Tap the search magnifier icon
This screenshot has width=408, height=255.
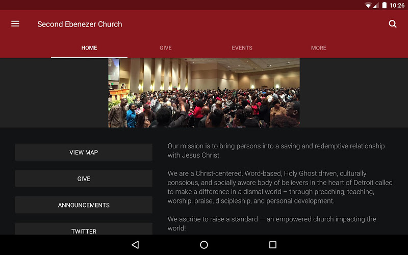(x=392, y=24)
